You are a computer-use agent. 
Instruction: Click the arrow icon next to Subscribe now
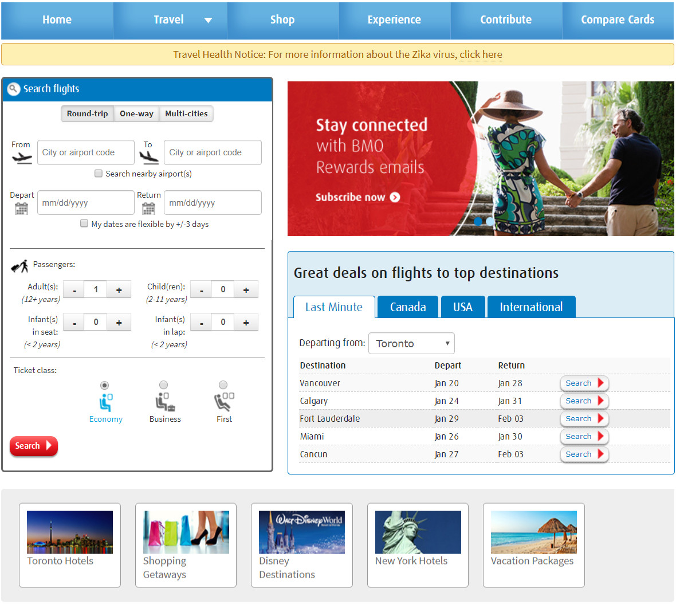[395, 197]
